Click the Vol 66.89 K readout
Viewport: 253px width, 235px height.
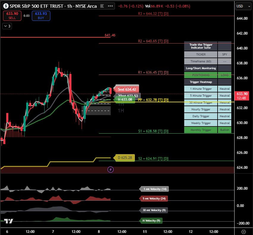154,6
